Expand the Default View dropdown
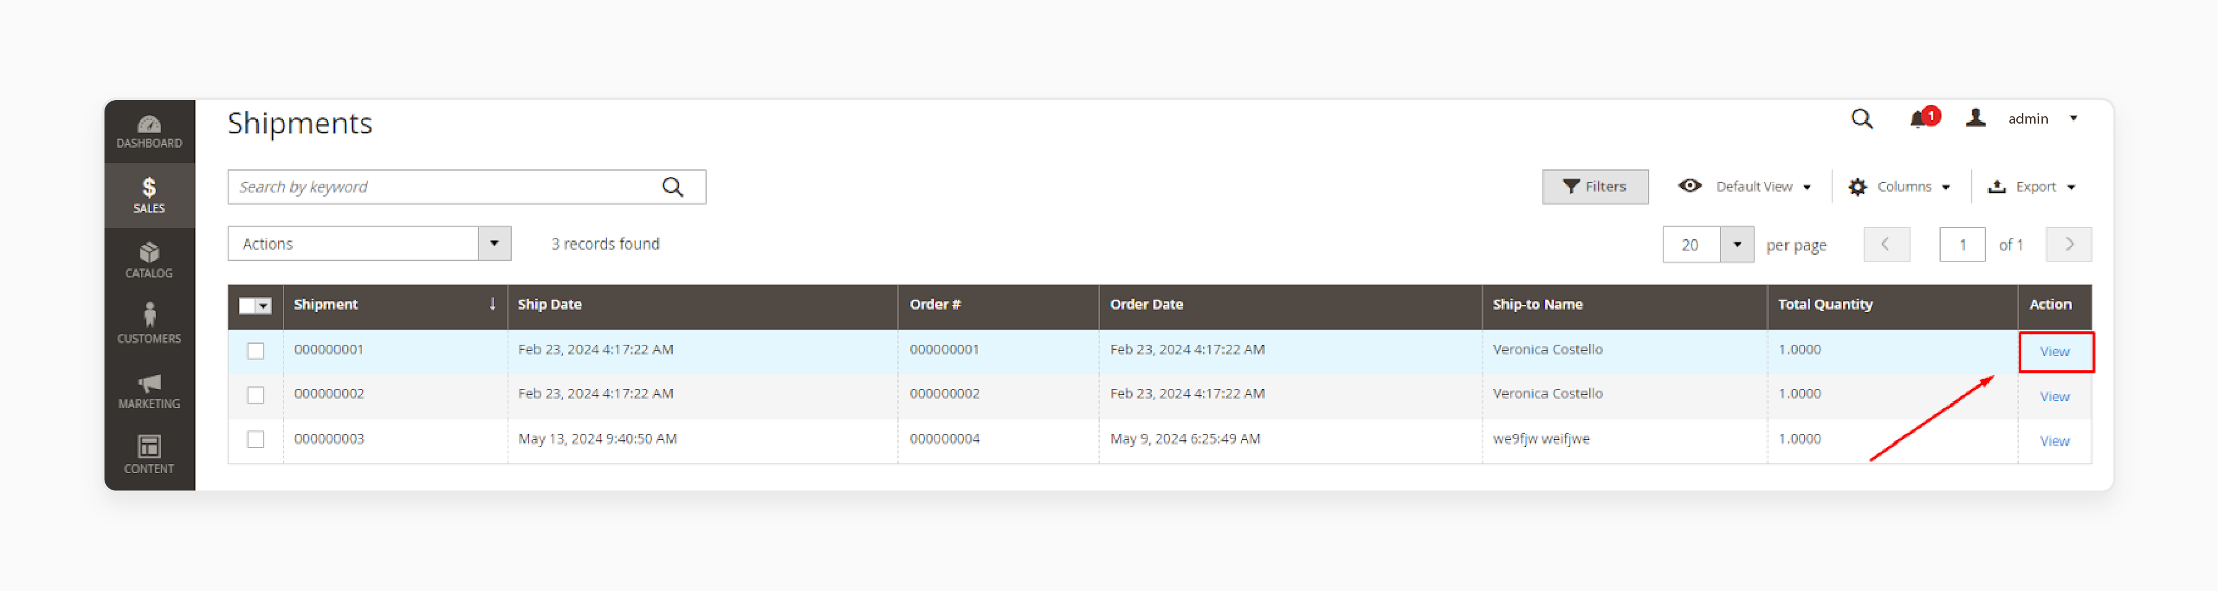Screen dimensions: 2218x591 (1806, 187)
